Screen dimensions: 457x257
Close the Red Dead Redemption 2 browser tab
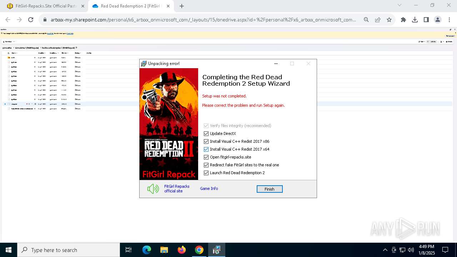click(x=168, y=6)
